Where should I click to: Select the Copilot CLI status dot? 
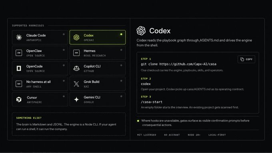coord(121,65)
